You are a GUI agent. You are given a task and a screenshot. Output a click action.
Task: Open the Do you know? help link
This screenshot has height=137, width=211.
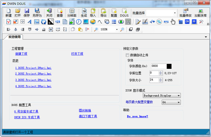pyautogui.click(x=137, y=116)
